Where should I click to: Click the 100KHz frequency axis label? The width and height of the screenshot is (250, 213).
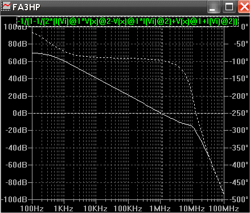[128, 208]
